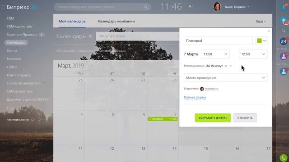This screenshot has height=162, width=289.
Task: Close the event creation popup
Action: point(269,31)
